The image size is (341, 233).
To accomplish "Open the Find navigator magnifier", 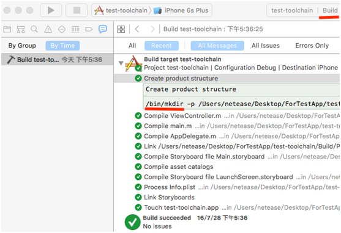I will [34, 29].
